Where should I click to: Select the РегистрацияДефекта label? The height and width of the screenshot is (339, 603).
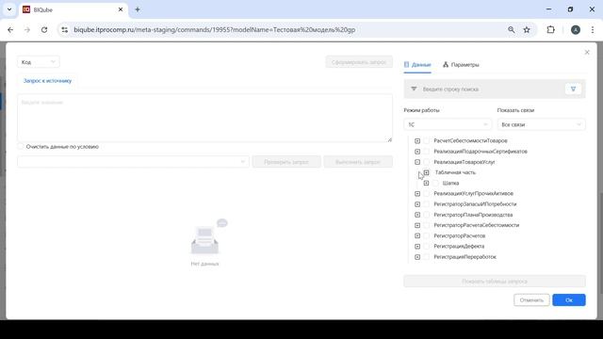pos(459,246)
